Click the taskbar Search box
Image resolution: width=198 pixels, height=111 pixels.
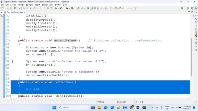pyautogui.click(x=74, y=108)
